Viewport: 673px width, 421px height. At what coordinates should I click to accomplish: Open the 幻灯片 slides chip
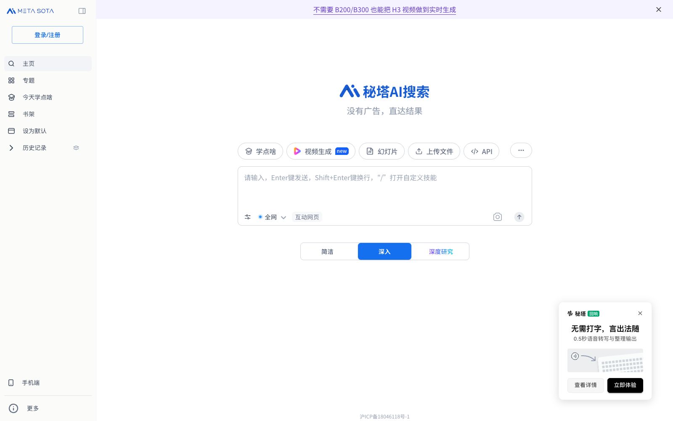(x=382, y=151)
